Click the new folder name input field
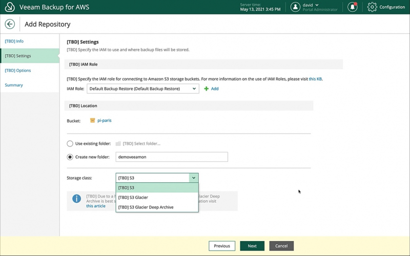Screen dimensions: 410x256 [x=172, y=157]
